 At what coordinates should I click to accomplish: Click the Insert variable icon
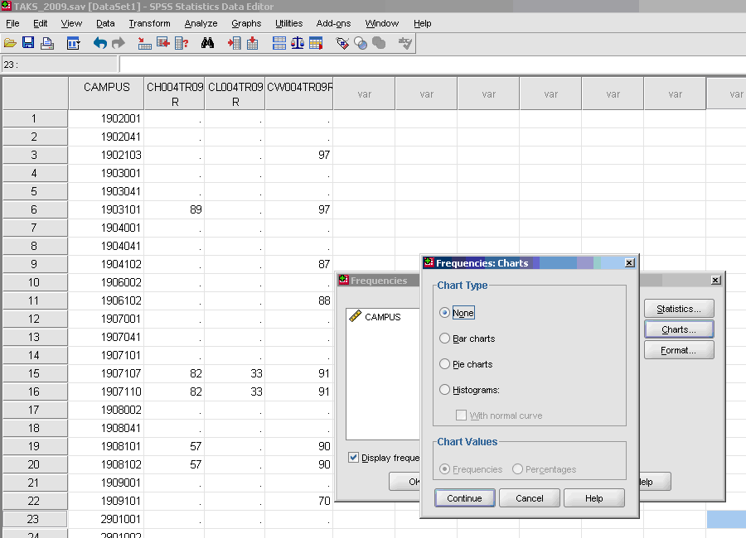(253, 43)
